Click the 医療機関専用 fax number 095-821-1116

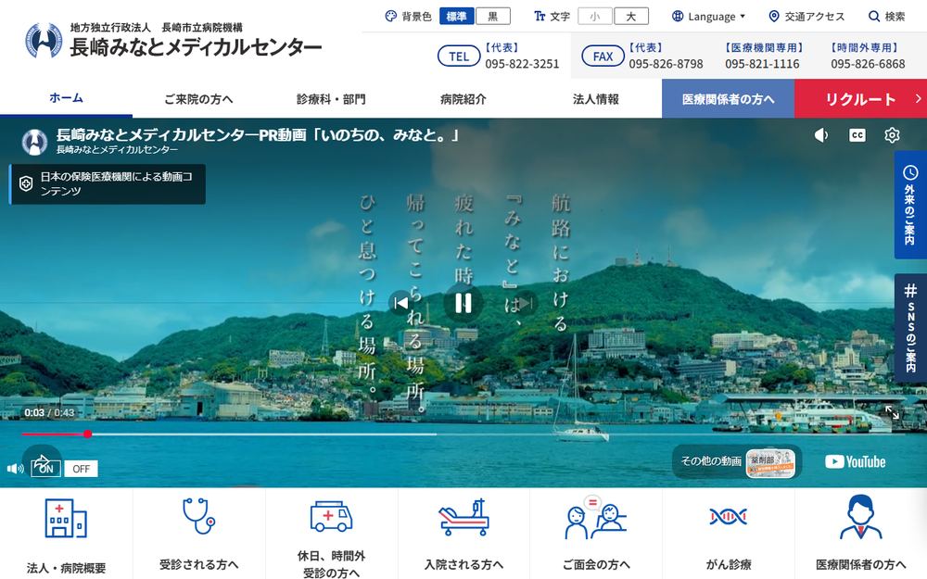tap(762, 64)
